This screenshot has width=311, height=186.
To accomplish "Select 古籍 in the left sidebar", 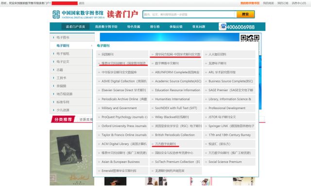I will pos(60,70).
